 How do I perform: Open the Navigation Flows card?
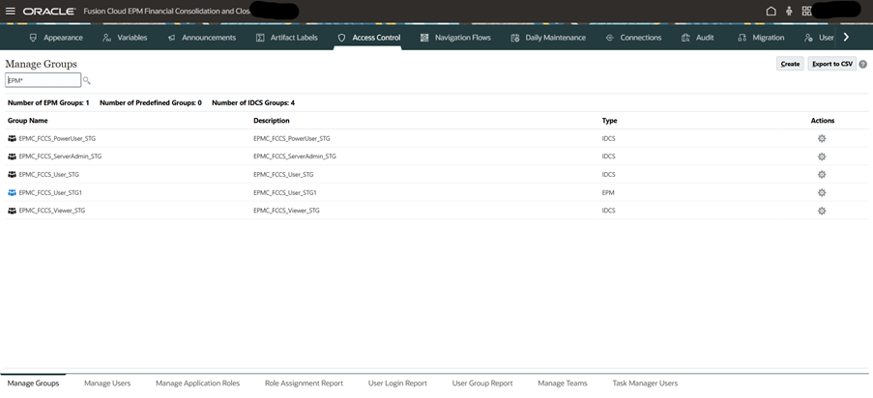(455, 38)
